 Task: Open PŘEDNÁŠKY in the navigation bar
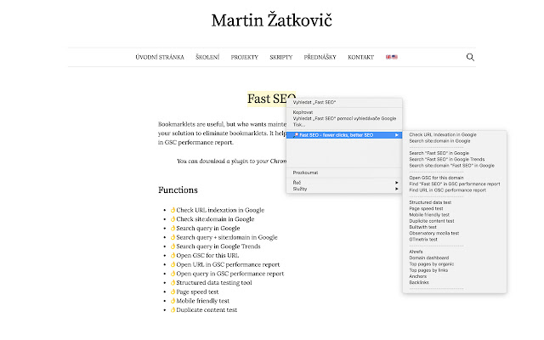tap(320, 57)
